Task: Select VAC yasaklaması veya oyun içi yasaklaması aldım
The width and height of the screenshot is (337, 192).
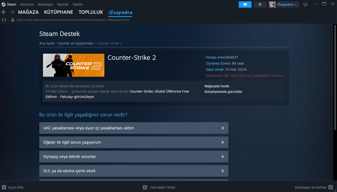Action: [134, 128]
